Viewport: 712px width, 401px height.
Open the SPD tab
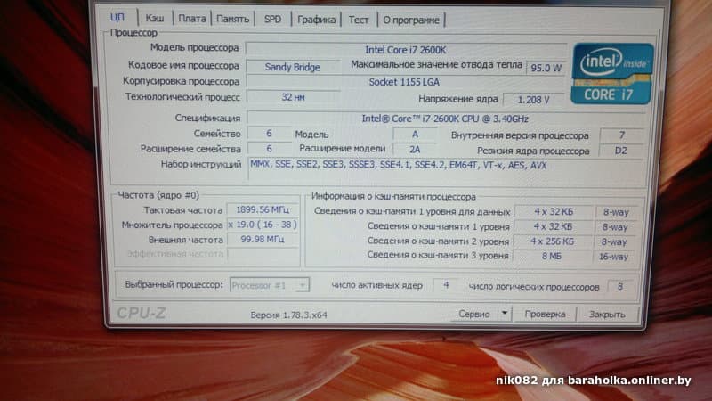pyautogui.click(x=272, y=20)
